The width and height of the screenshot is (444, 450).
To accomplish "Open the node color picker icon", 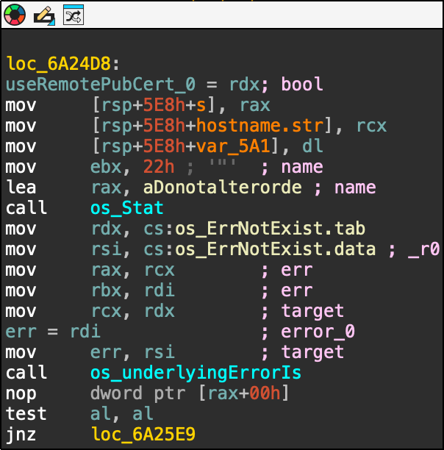I will [15, 14].
